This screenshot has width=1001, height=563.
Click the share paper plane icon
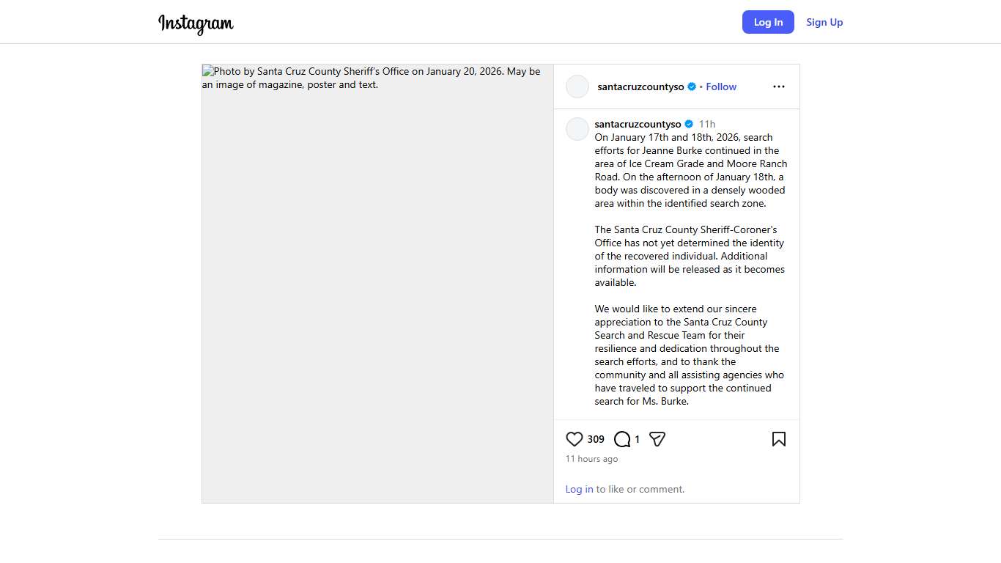click(x=657, y=439)
